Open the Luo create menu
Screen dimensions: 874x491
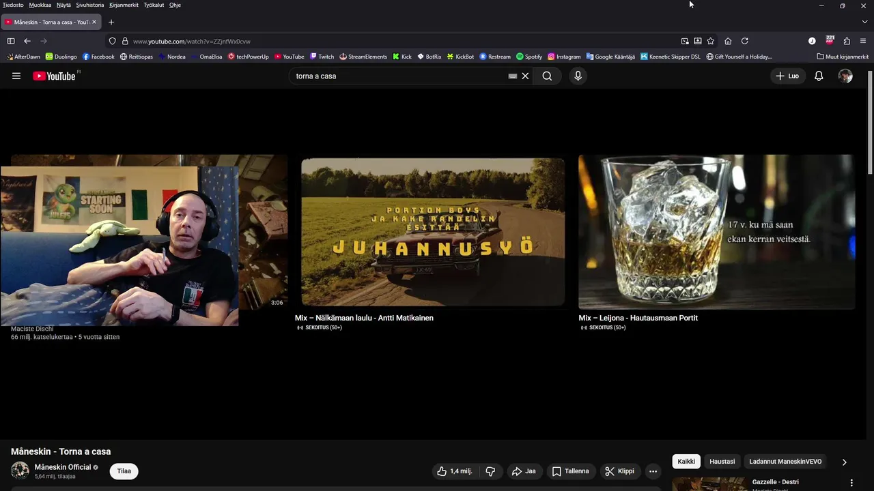tap(787, 76)
